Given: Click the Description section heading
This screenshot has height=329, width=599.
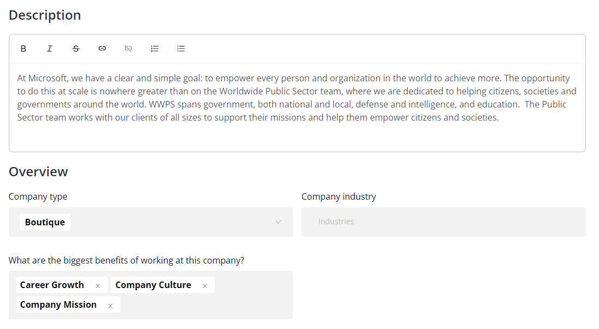Looking at the screenshot, I should point(45,15).
